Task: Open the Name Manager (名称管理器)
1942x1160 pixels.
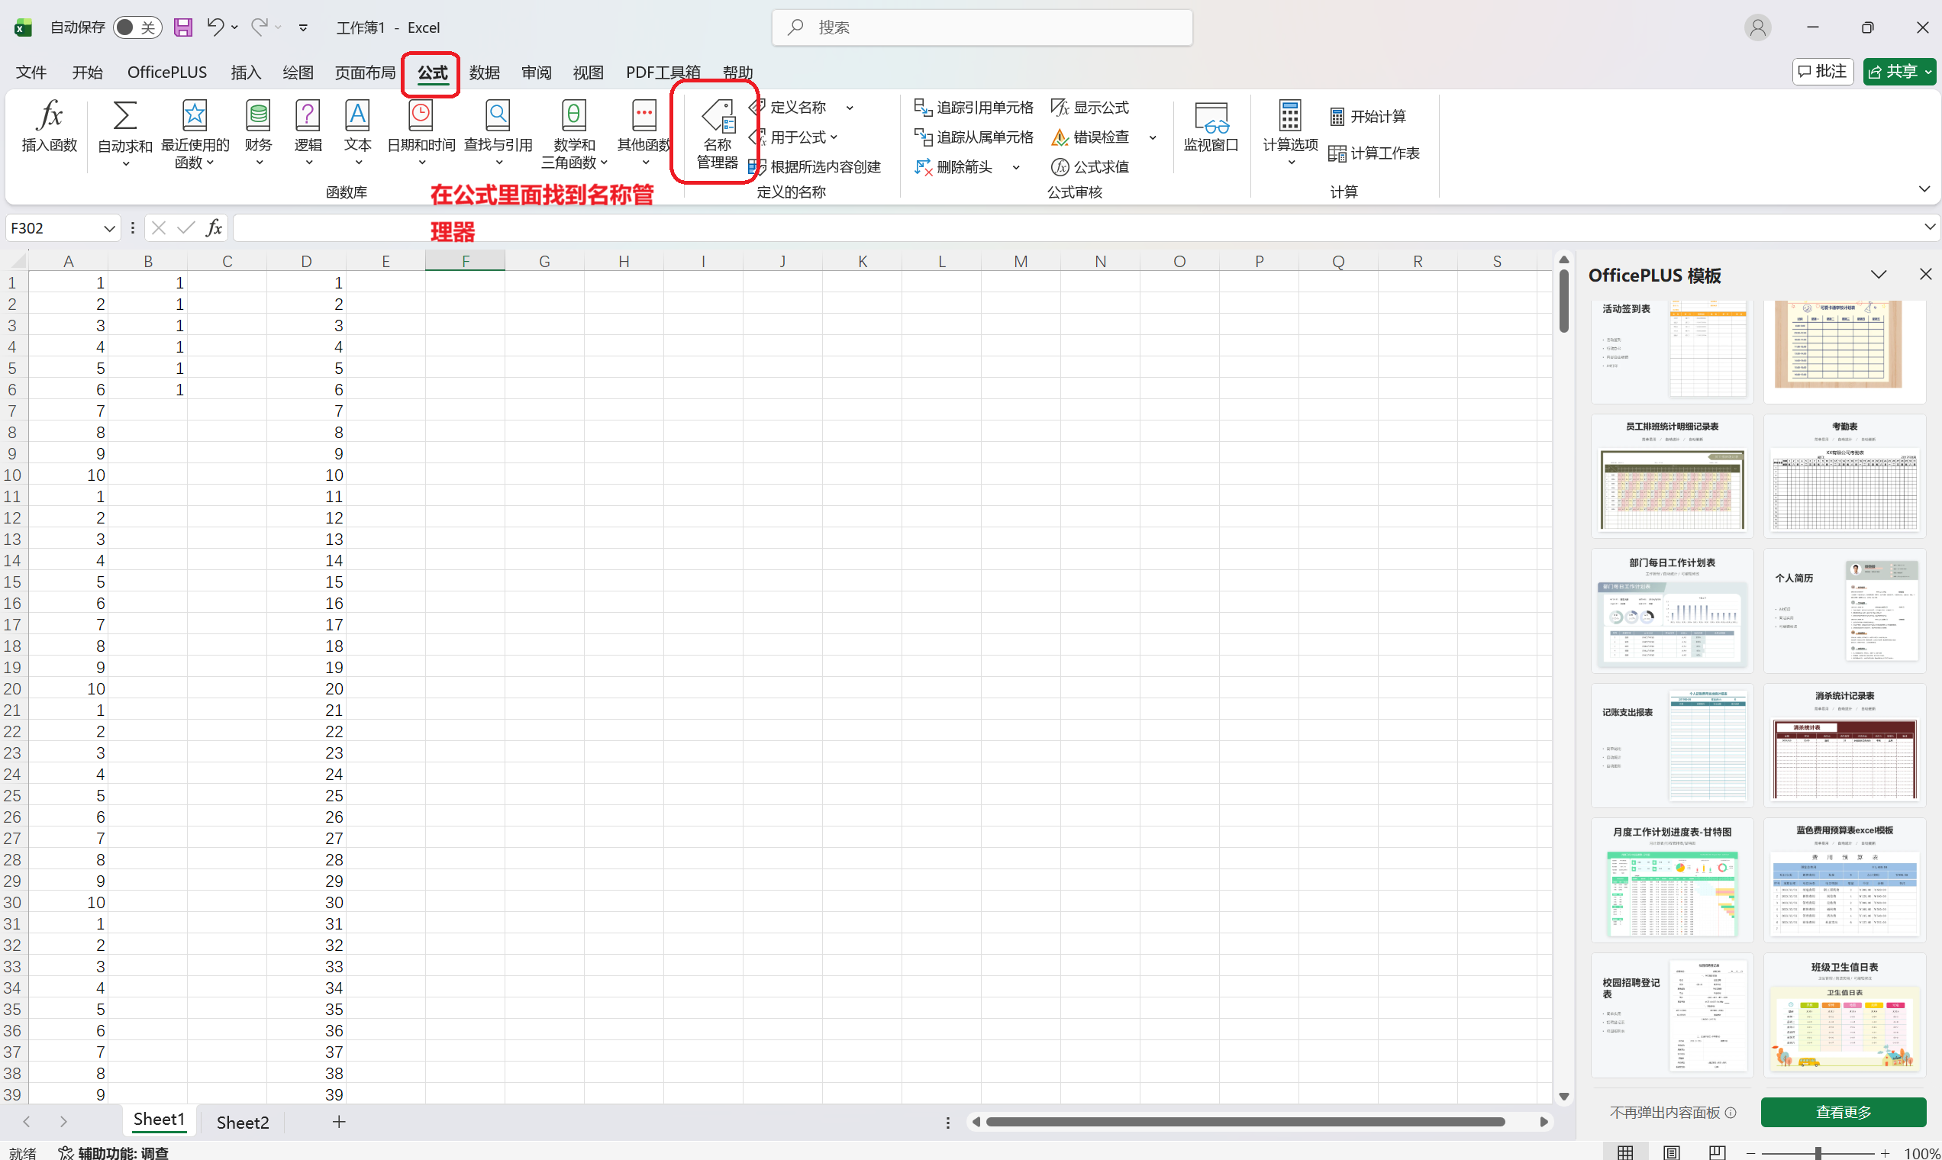Action: pyautogui.click(x=717, y=133)
